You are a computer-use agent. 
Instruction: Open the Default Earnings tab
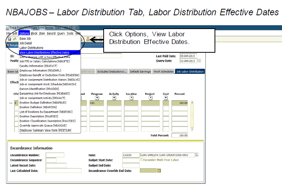[x=140, y=71]
